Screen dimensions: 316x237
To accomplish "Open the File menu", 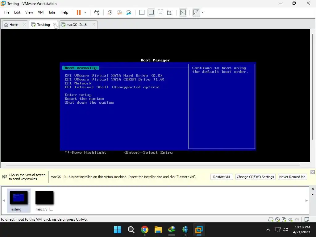I will [6, 12].
